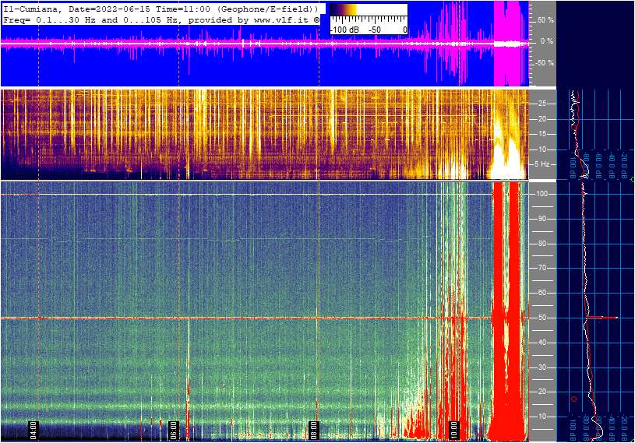The width and height of the screenshot is (635, 443).
Task: Click the 25 tick on upper spectrogram axis
Action: pos(540,104)
